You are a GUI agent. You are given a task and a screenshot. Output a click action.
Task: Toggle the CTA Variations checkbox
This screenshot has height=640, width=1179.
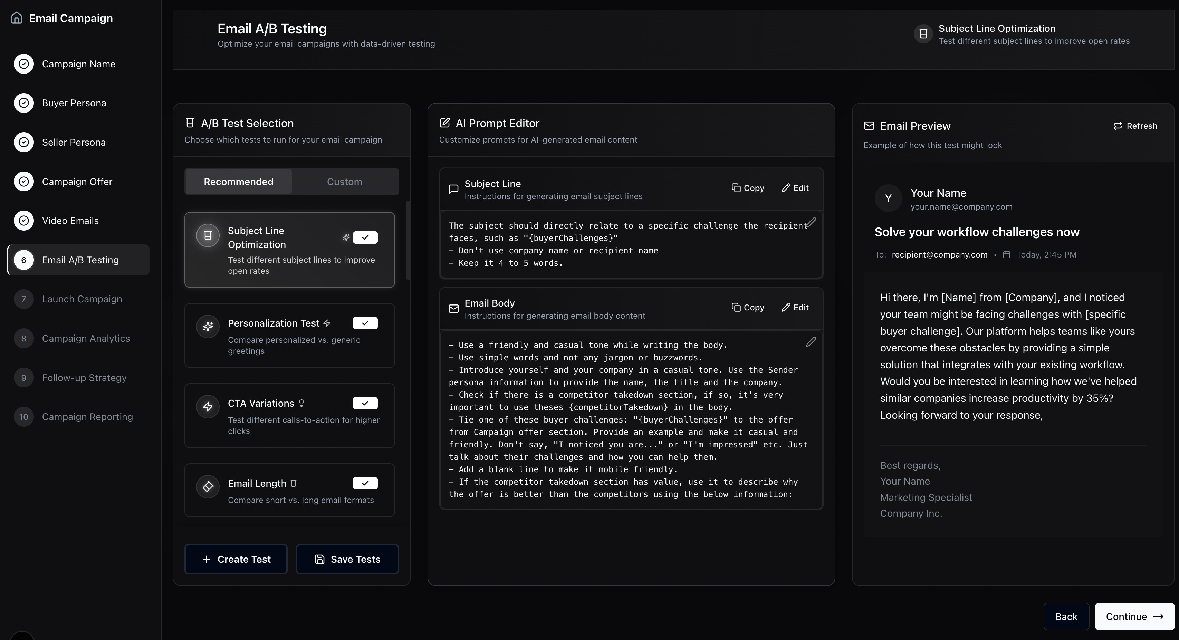point(365,403)
